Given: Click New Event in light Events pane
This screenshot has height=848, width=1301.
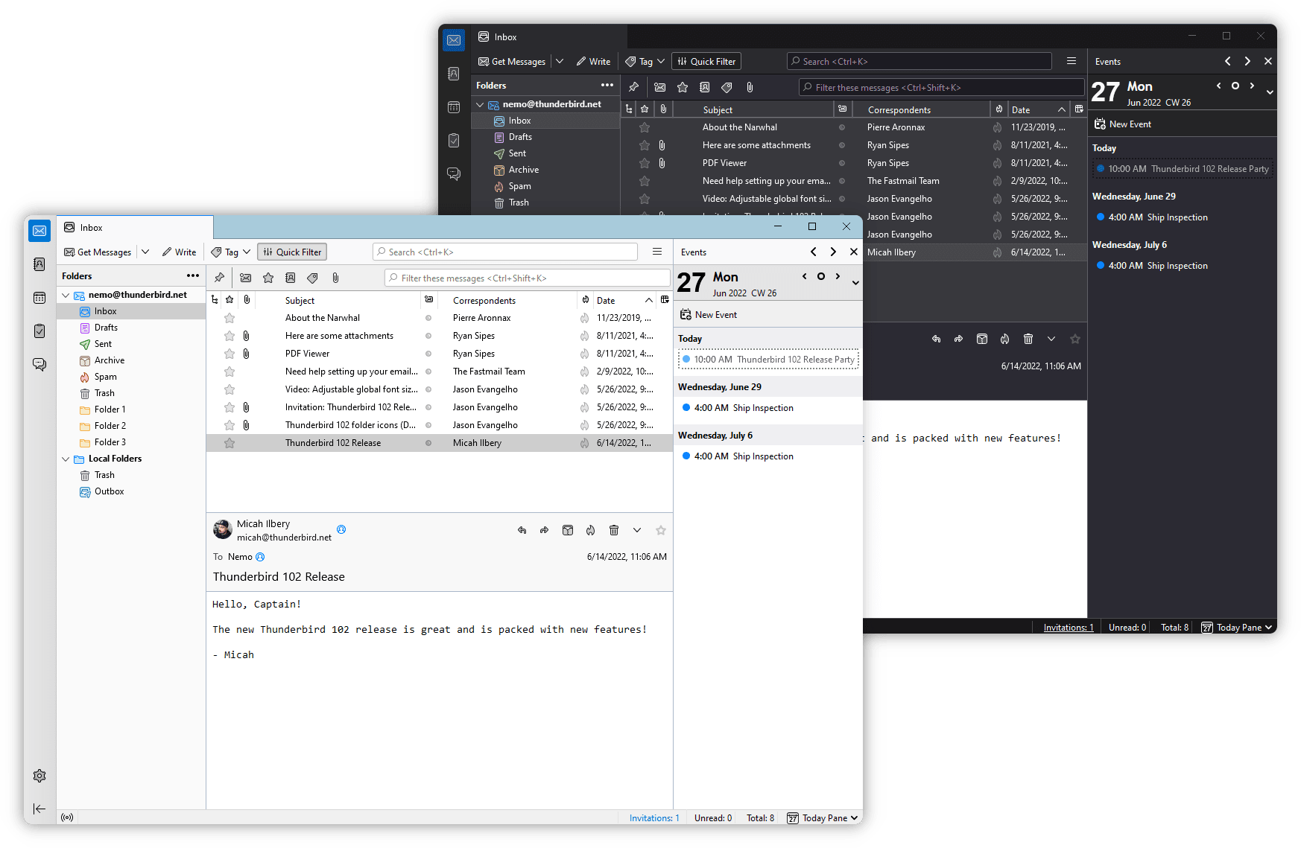Looking at the screenshot, I should pos(709,315).
